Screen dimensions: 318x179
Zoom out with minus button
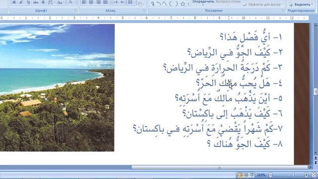pyautogui.click(x=270, y=175)
